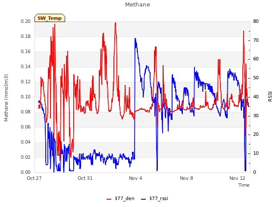276x207 pixels.
Task: Click the Nov 8 date tick
Action: [x=186, y=178]
